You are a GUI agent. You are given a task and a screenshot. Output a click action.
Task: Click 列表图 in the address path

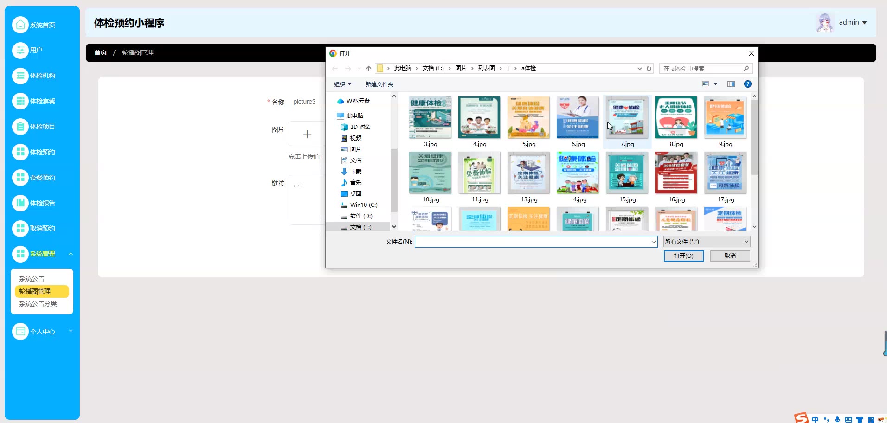[486, 68]
